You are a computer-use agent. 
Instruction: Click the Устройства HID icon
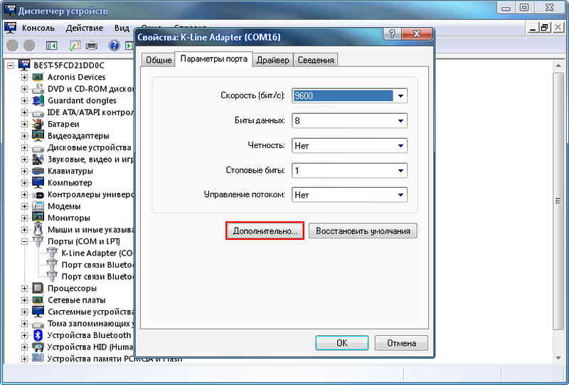[x=38, y=347]
